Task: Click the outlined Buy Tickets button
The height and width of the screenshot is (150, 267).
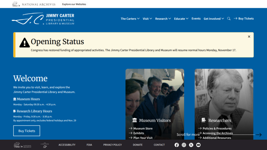Action: (27, 131)
